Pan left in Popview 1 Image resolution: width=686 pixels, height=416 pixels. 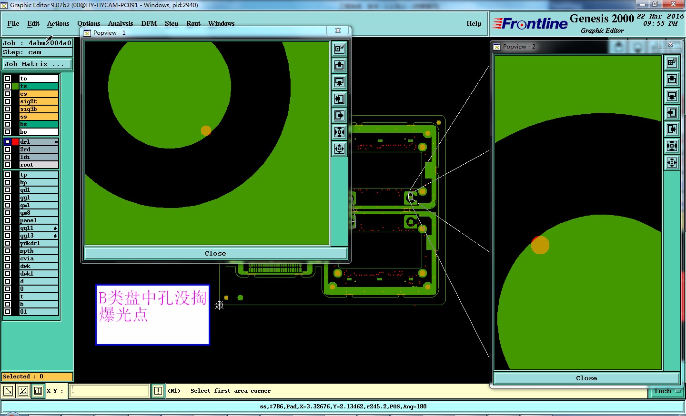click(x=339, y=99)
